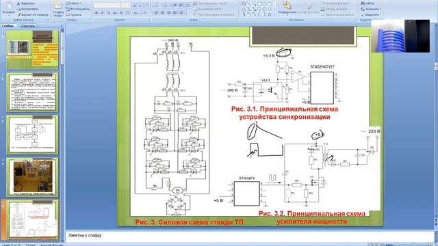Select fifth slide thumbnail with circuits
This screenshot has width=438, height=246.
coord(33,219)
